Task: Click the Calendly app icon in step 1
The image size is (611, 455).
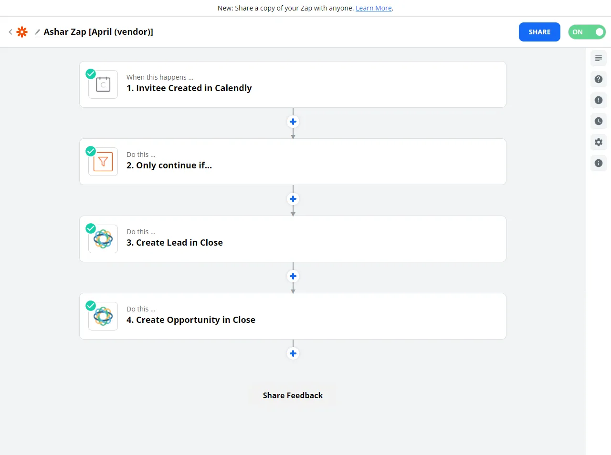Action: coord(103,84)
